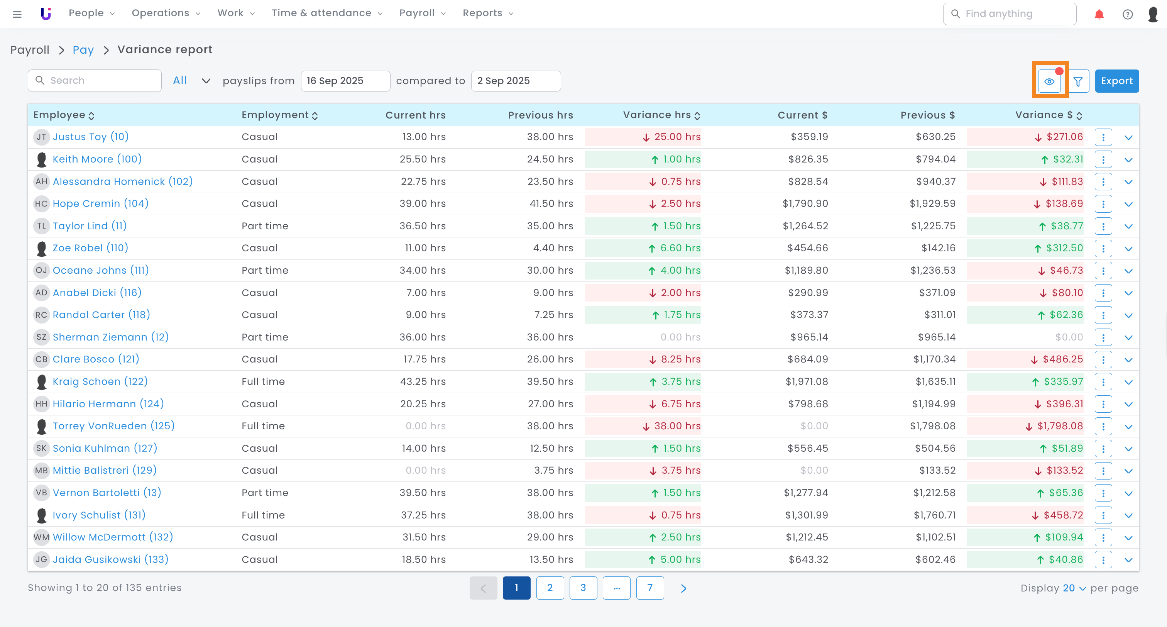Click the 16 Sep 2025 date field
The height and width of the screenshot is (627, 1167).
click(345, 81)
